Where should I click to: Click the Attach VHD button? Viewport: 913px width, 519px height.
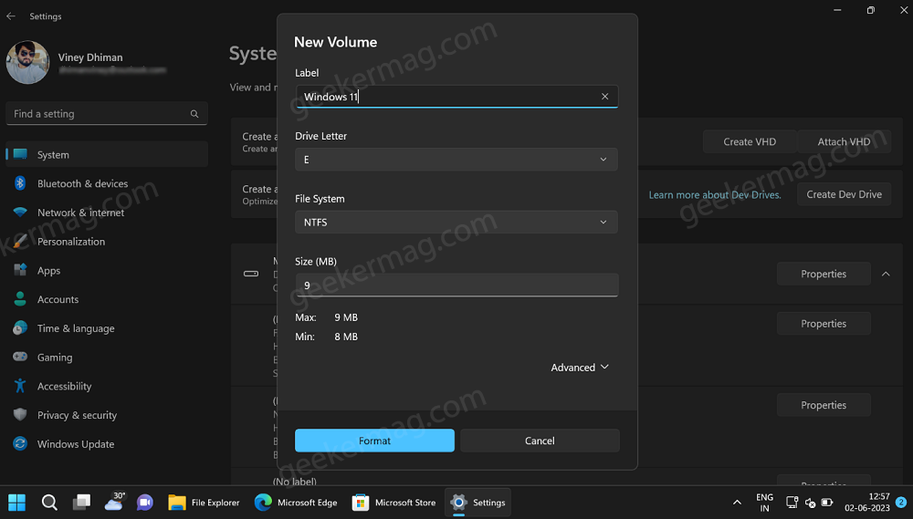[844, 141]
